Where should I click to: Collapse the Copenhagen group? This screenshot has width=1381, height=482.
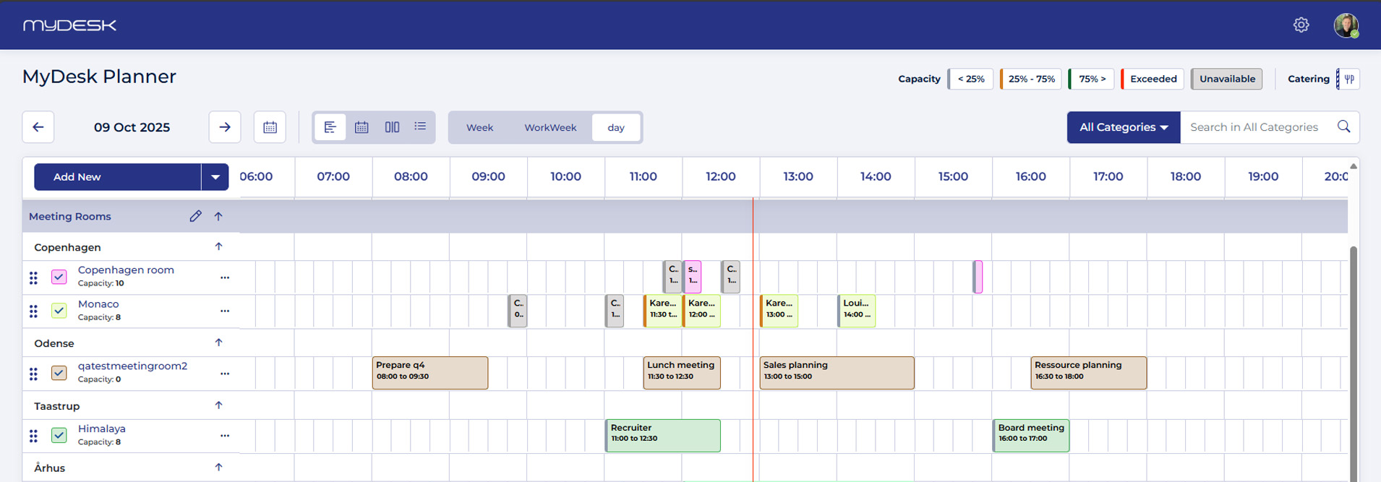click(x=218, y=246)
